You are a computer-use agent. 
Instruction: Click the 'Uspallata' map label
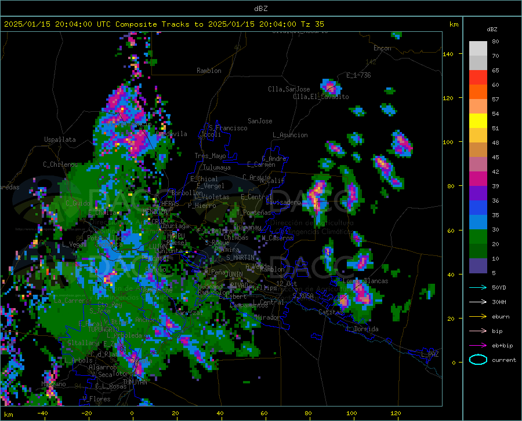tap(60, 140)
